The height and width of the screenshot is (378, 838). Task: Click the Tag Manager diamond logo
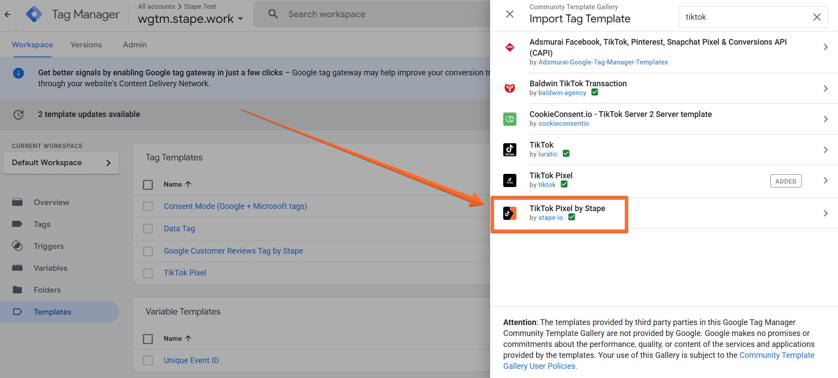tap(34, 14)
